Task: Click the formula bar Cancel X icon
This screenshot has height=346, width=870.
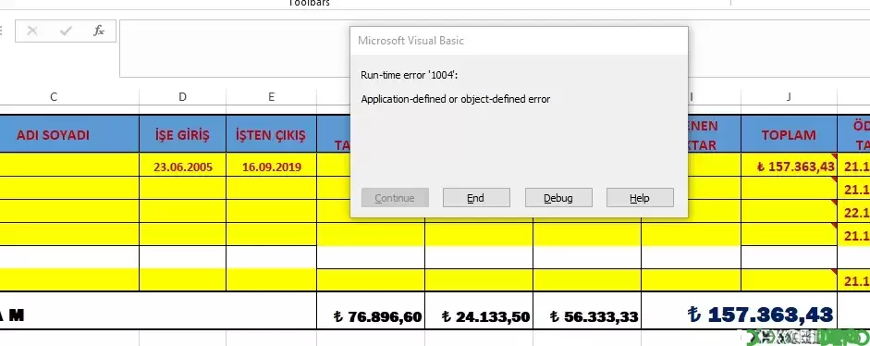Action: (x=32, y=31)
